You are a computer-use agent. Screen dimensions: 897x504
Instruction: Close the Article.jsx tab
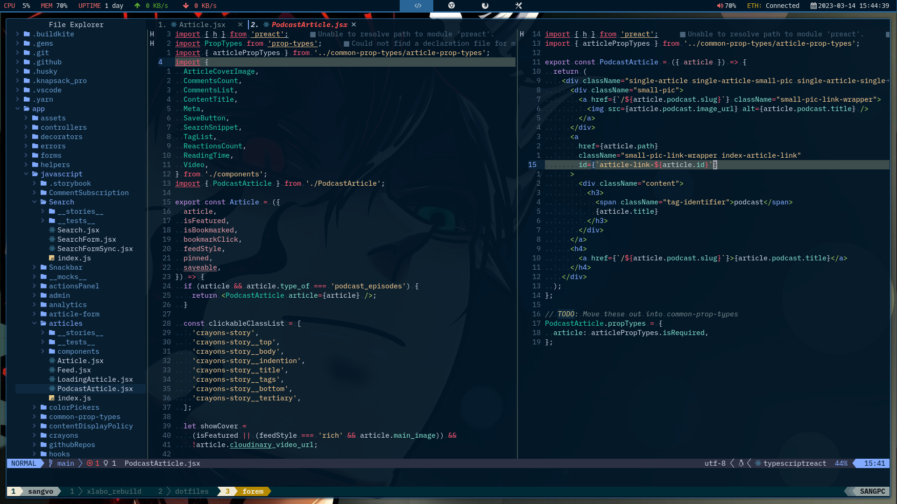click(240, 25)
